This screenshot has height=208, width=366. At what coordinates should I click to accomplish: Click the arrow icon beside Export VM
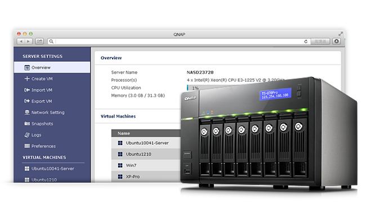click(x=27, y=101)
